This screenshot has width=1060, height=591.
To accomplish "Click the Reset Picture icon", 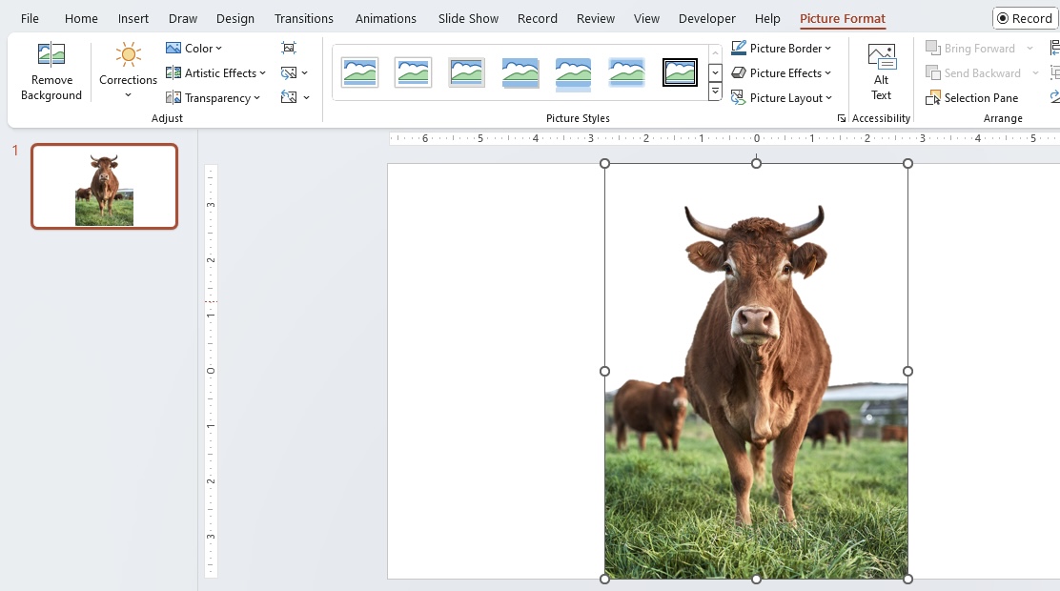I will (x=295, y=97).
